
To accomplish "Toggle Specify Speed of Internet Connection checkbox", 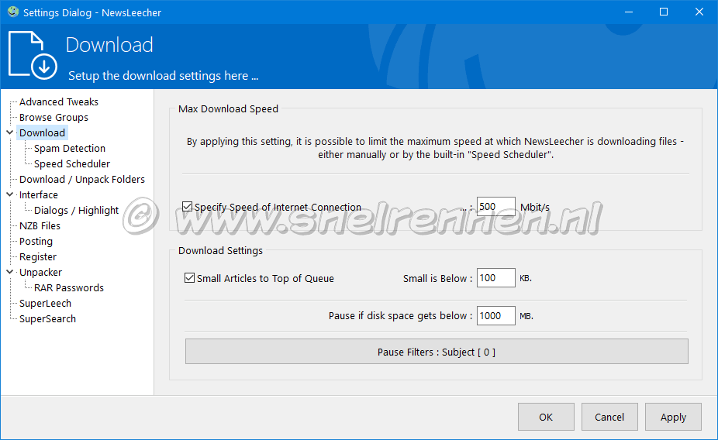I will tap(187, 207).
